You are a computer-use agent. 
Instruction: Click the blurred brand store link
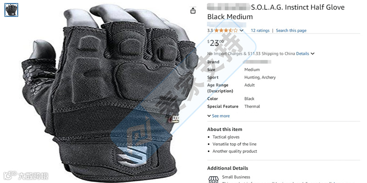coord(227,24)
